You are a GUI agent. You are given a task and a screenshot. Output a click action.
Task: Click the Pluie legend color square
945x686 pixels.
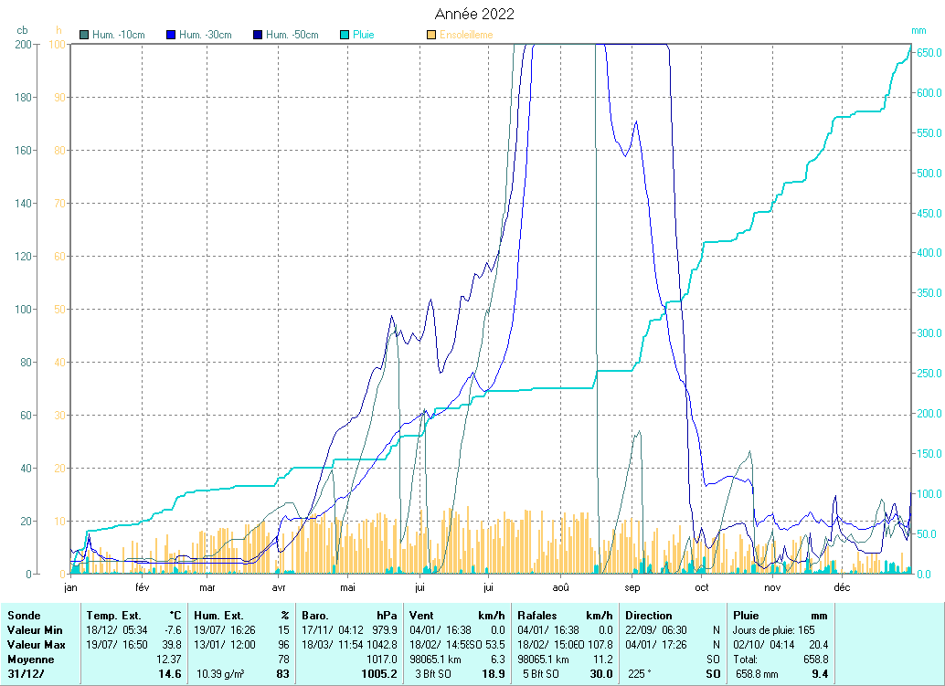click(x=345, y=35)
